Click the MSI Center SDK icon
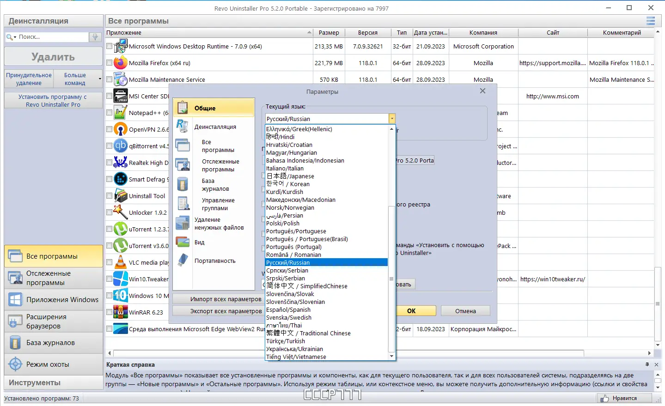665x406 pixels. pos(121,96)
